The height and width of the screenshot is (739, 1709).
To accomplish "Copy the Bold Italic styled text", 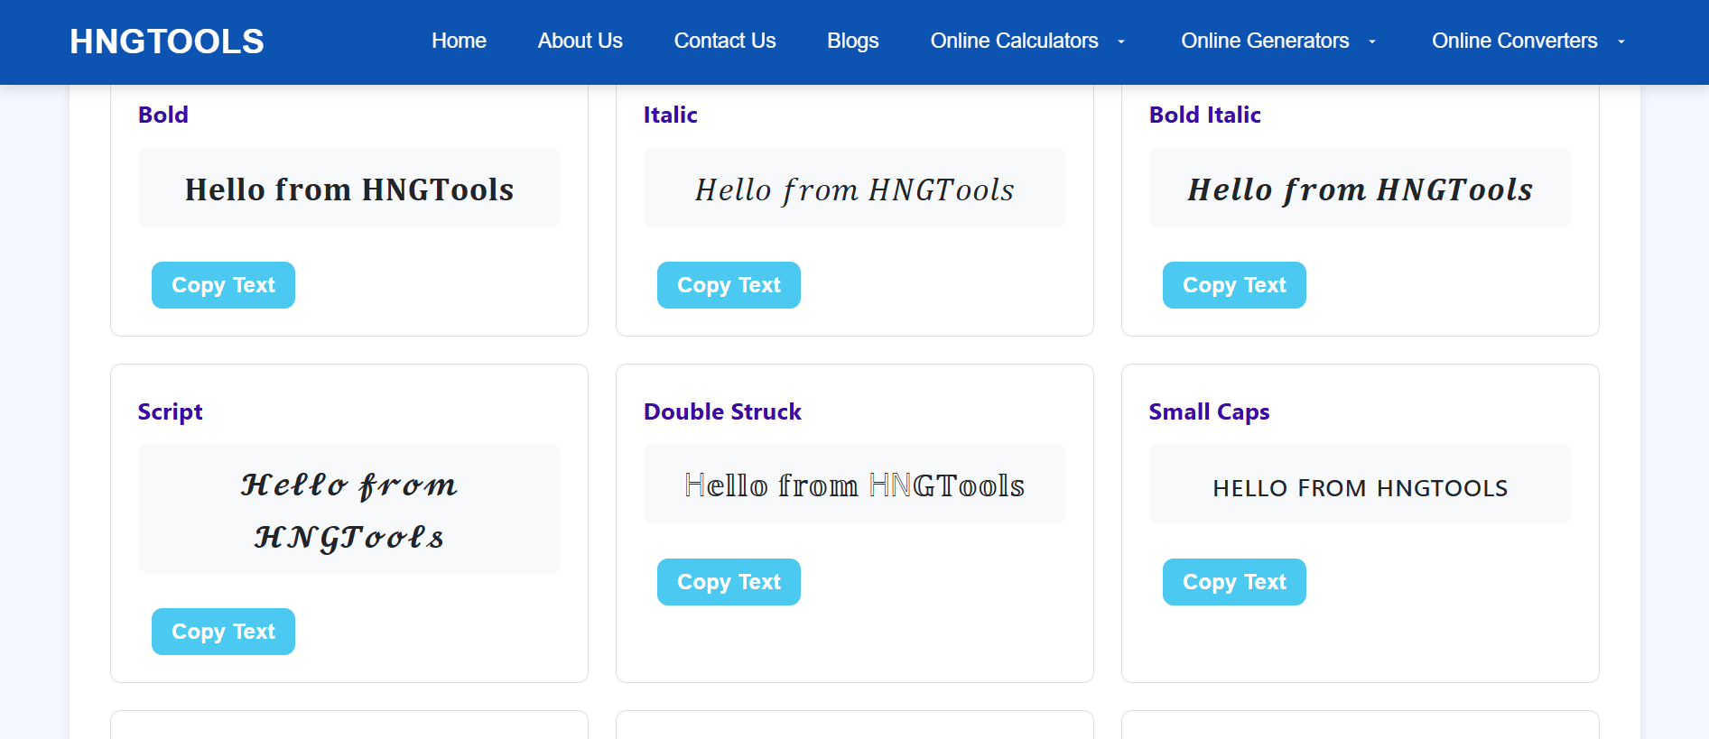I will [x=1234, y=285].
